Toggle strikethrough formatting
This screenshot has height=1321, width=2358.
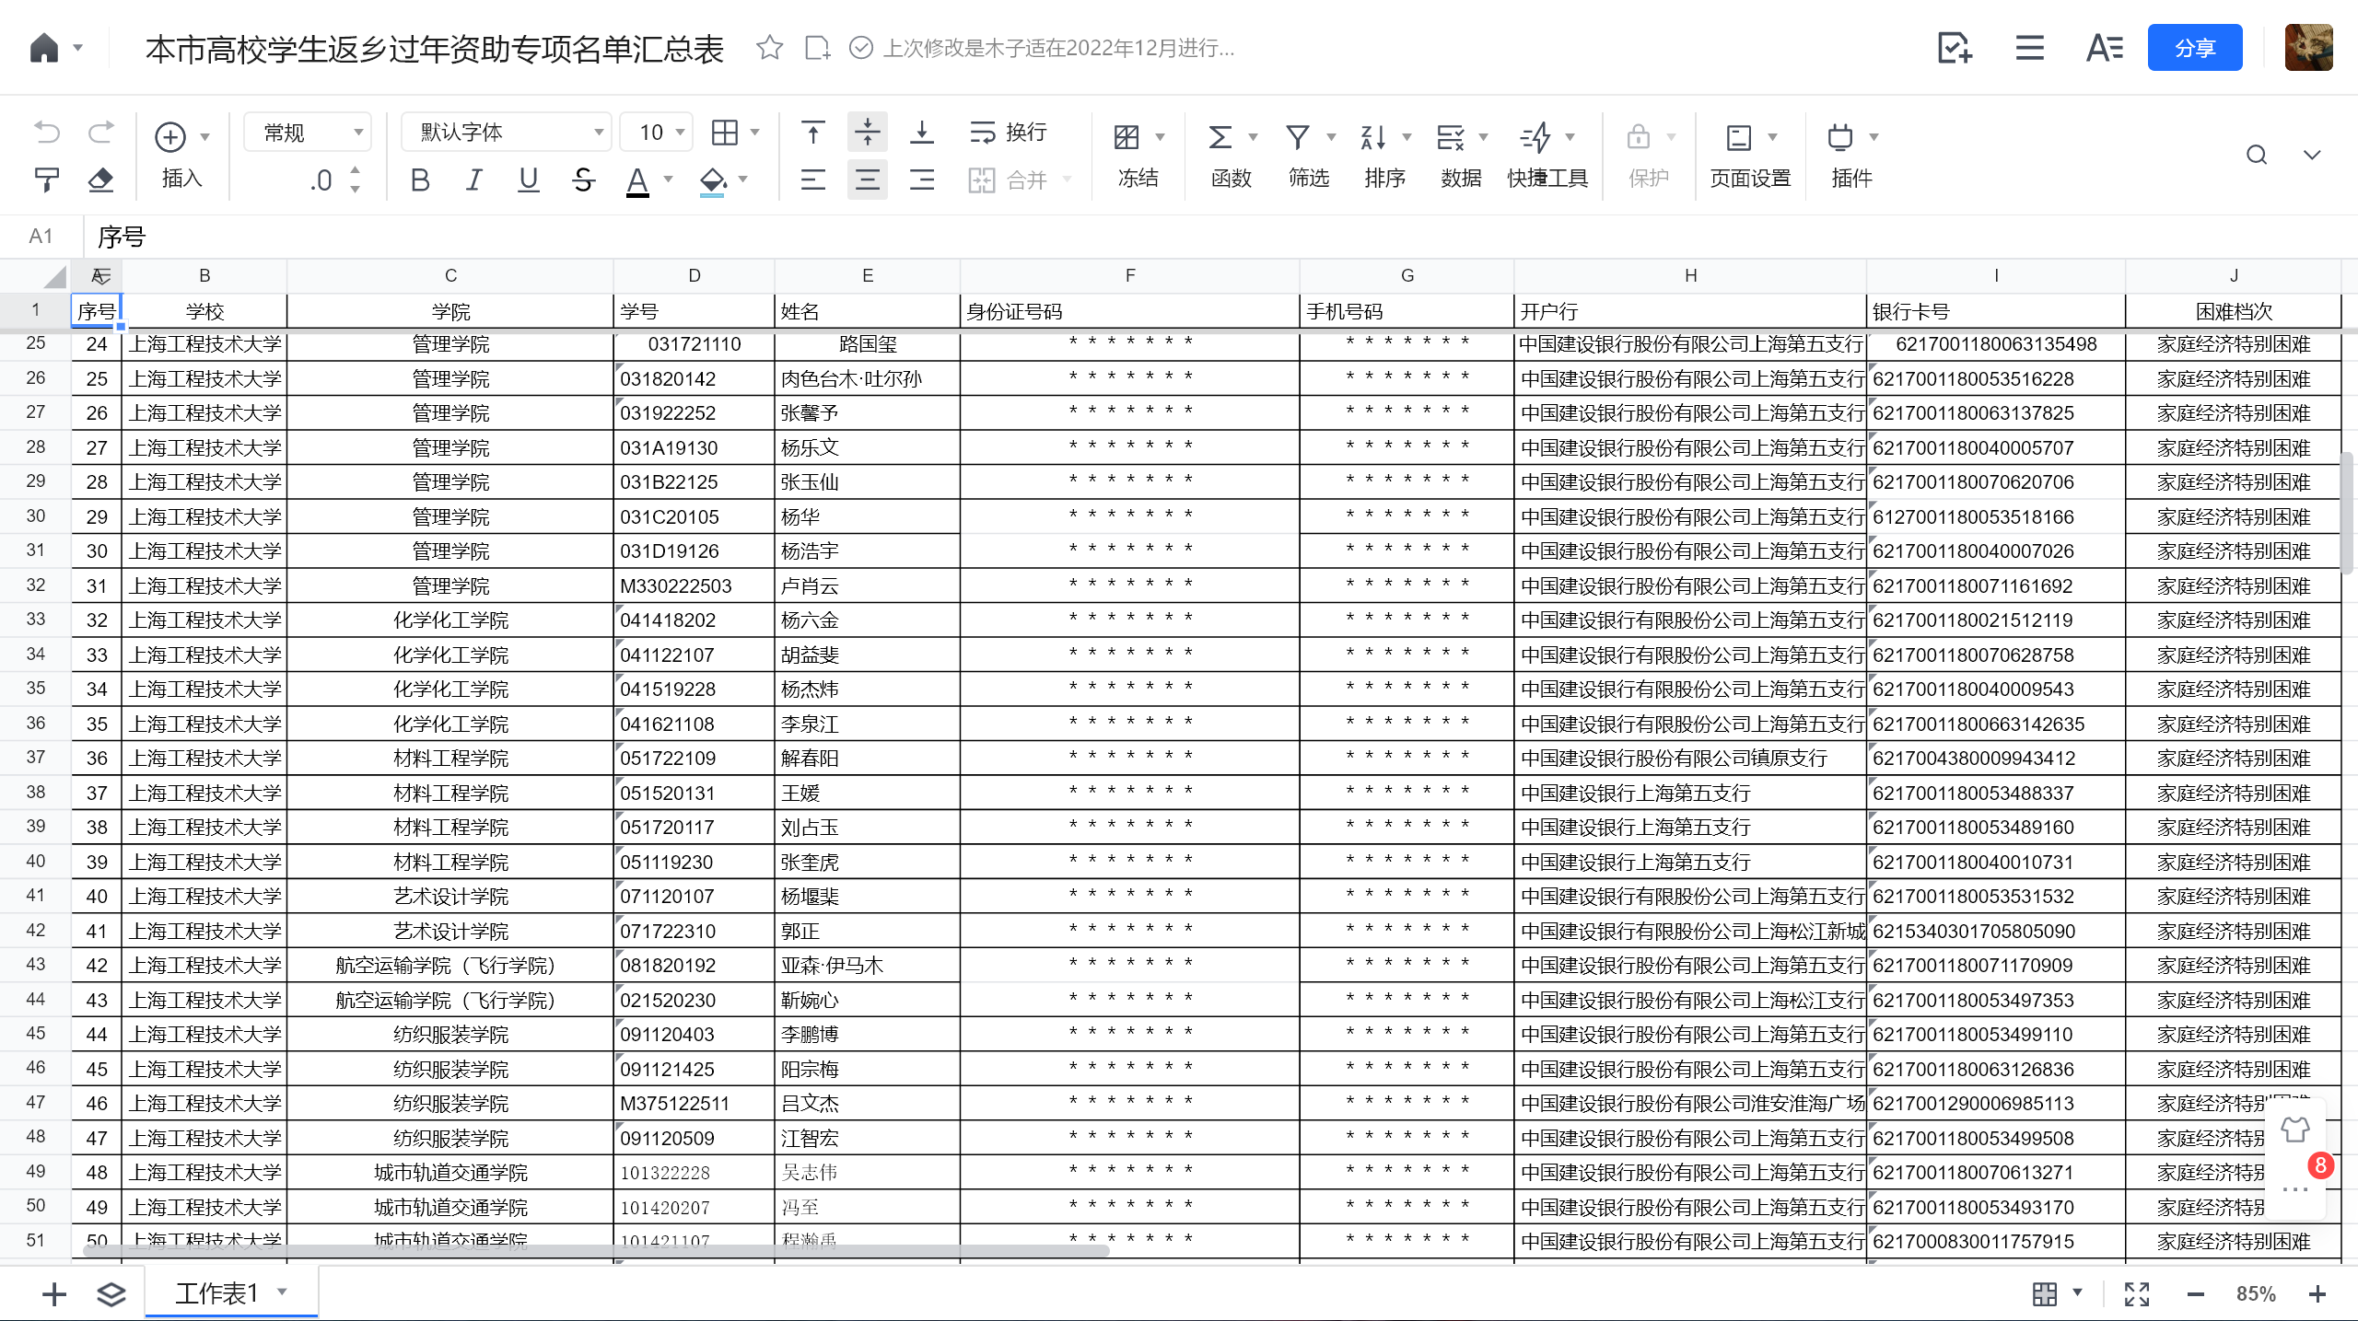point(583,180)
